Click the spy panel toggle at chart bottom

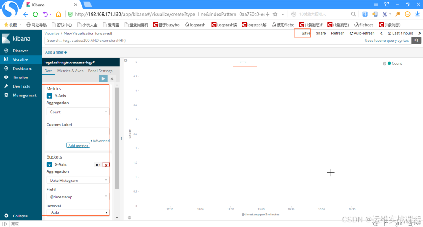pos(129,217)
